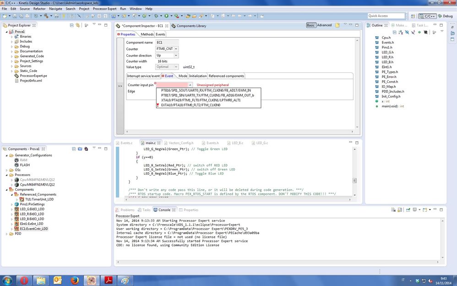The image size is (457, 286).
Task: Click Component Inspector horizontal scrollbar
Action: tap(239, 132)
